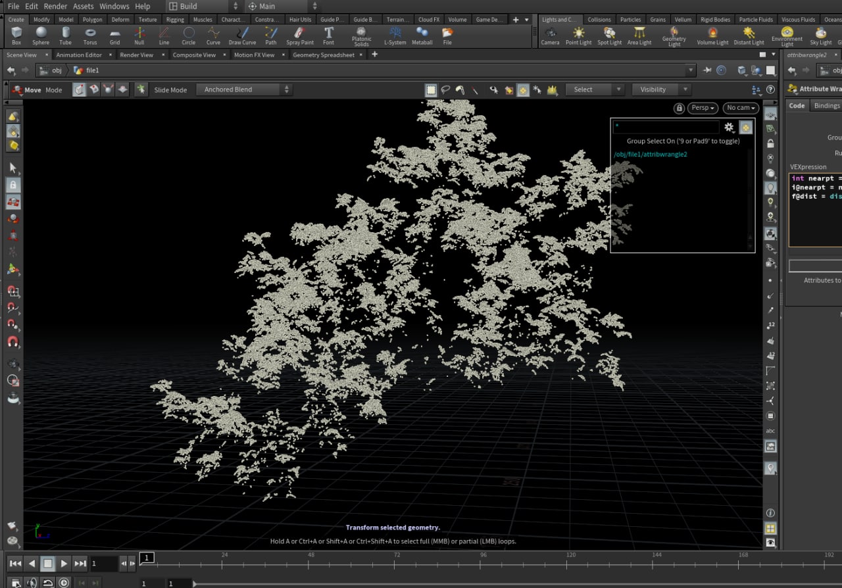Select the Font shelf tool

click(328, 36)
